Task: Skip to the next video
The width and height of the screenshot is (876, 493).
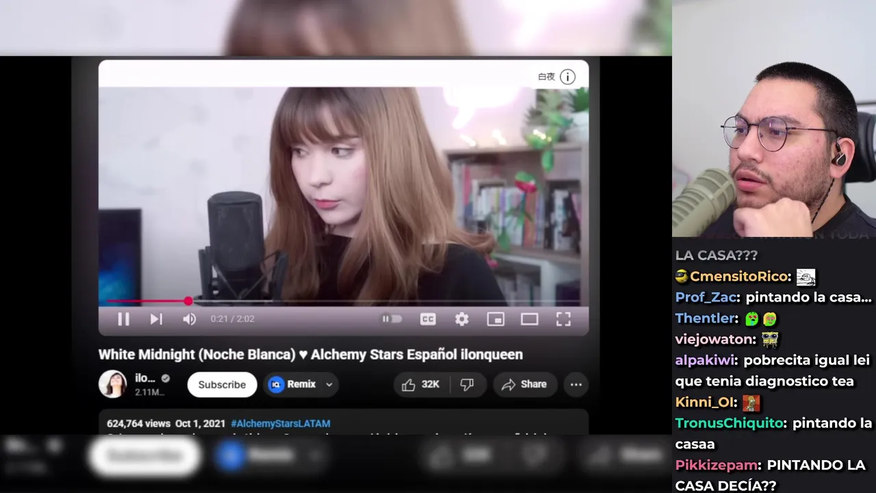Action: [x=156, y=319]
